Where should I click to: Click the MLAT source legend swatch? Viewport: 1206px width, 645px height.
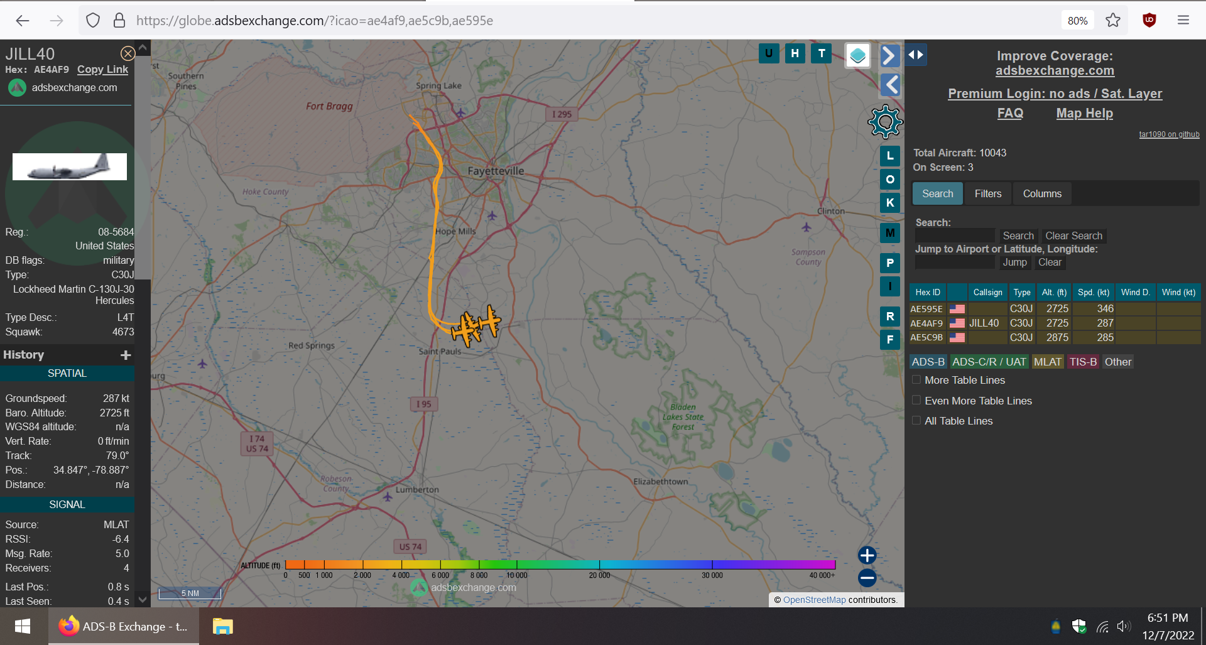point(1047,362)
